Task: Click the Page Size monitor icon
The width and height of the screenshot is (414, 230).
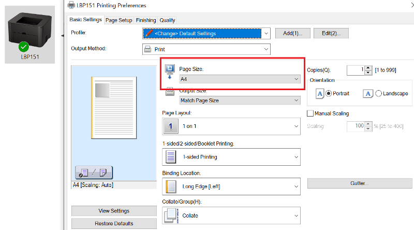Action: click(x=170, y=71)
